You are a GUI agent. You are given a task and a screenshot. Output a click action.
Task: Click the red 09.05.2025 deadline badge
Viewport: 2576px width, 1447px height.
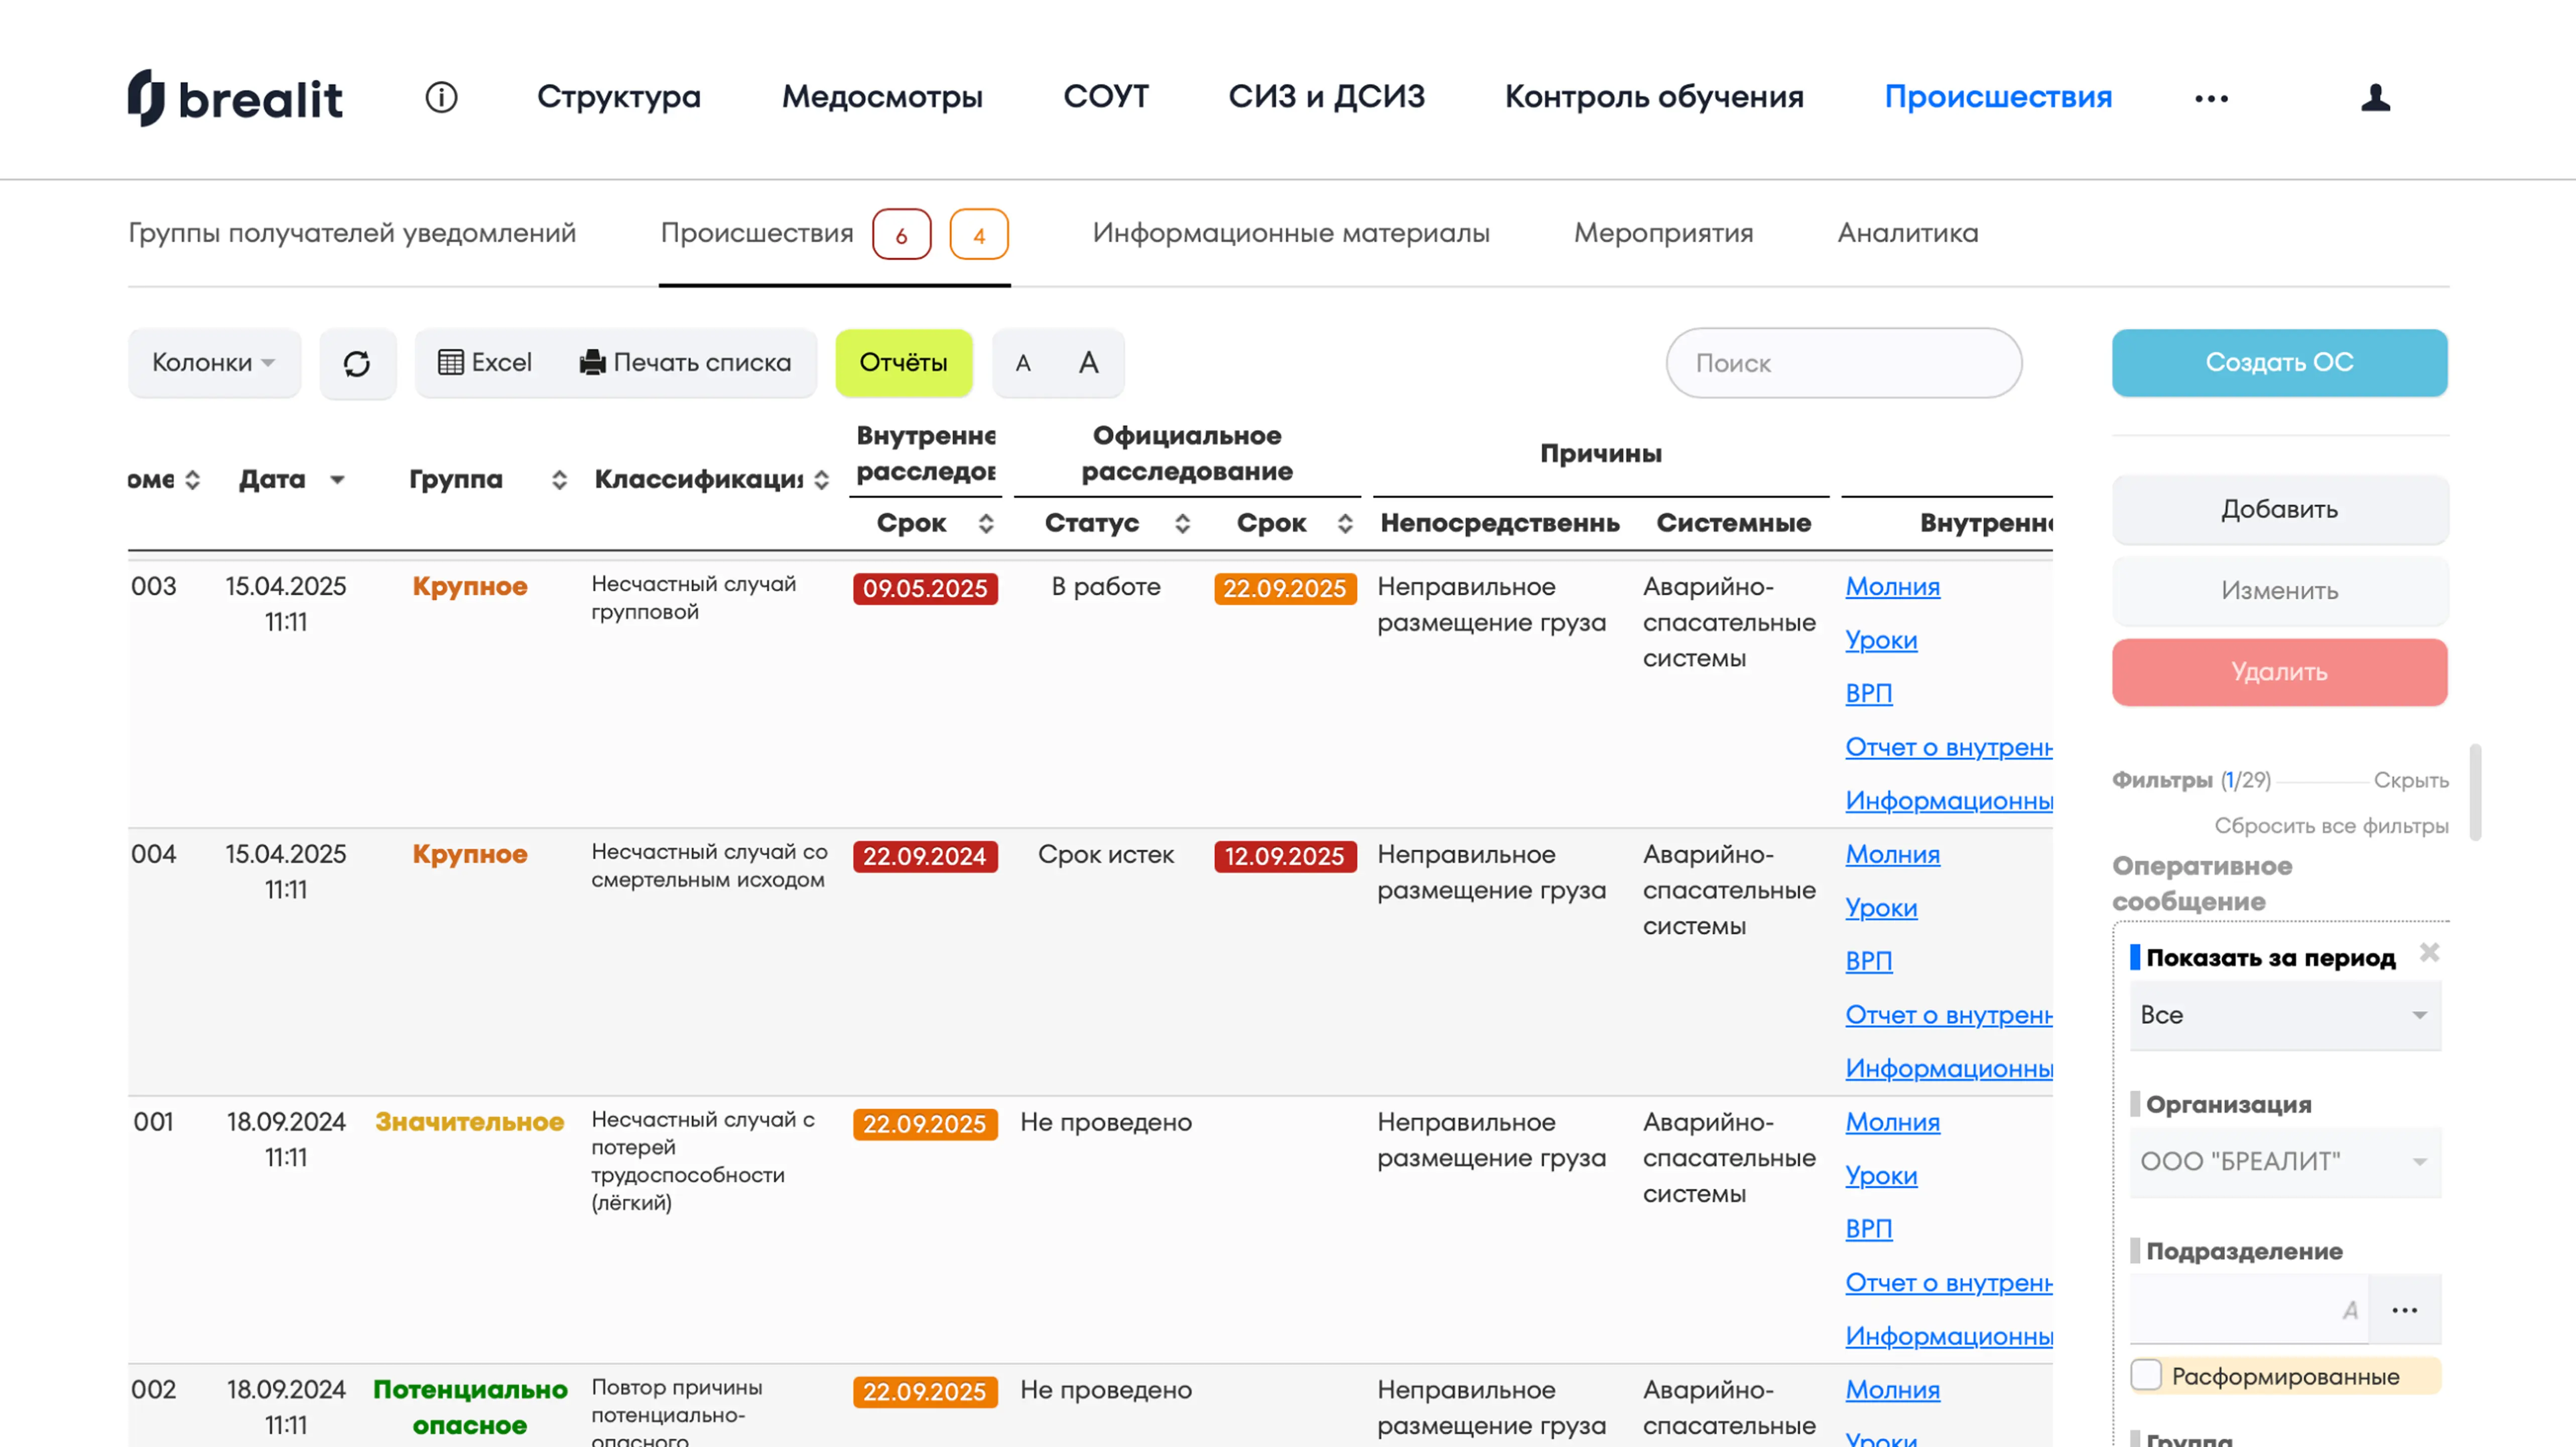(924, 589)
